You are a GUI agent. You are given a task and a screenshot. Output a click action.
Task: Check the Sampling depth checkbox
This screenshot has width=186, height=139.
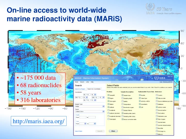click(122, 98)
